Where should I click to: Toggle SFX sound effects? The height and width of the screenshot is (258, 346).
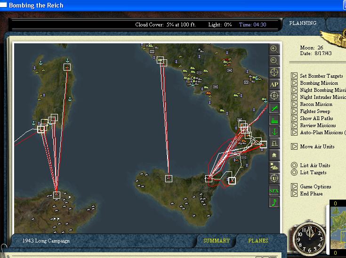pyautogui.click(x=274, y=191)
